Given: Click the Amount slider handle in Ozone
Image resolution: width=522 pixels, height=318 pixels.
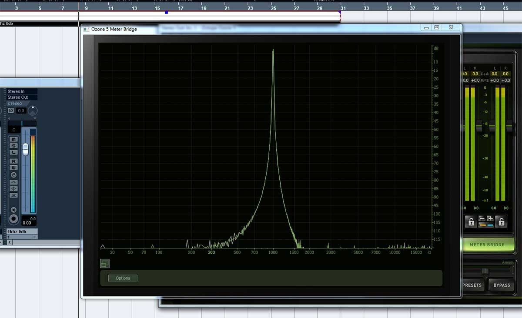Looking at the screenshot, I should [485, 271].
